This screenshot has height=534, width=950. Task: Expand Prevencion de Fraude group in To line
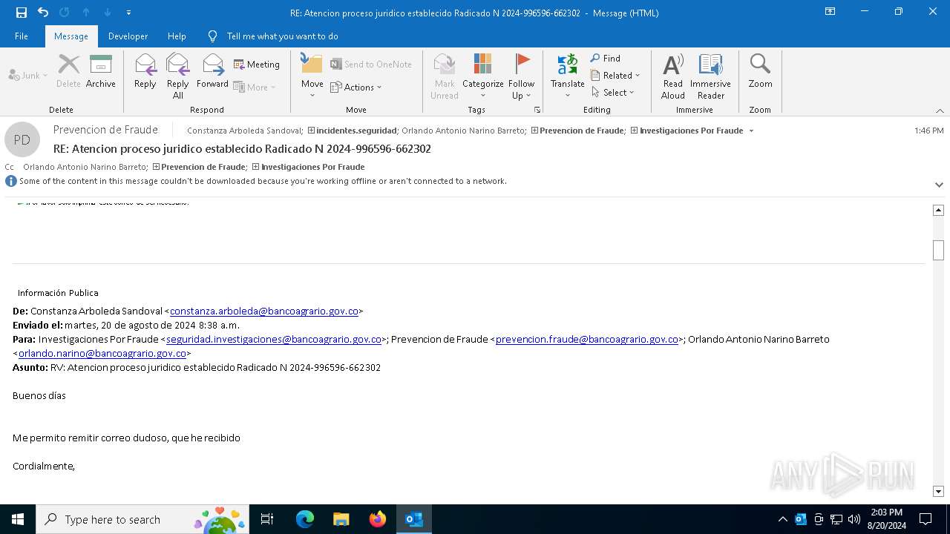click(x=534, y=131)
